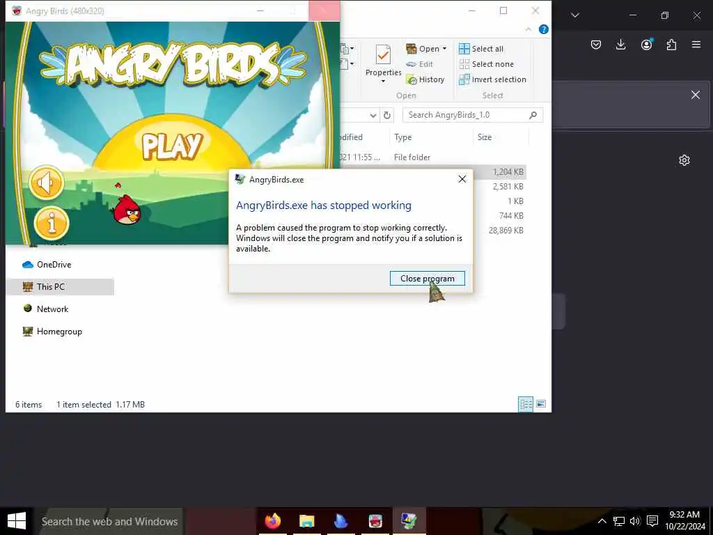Expand the Open dropdown arrow in the Explorer ribbon

pyautogui.click(x=444, y=49)
